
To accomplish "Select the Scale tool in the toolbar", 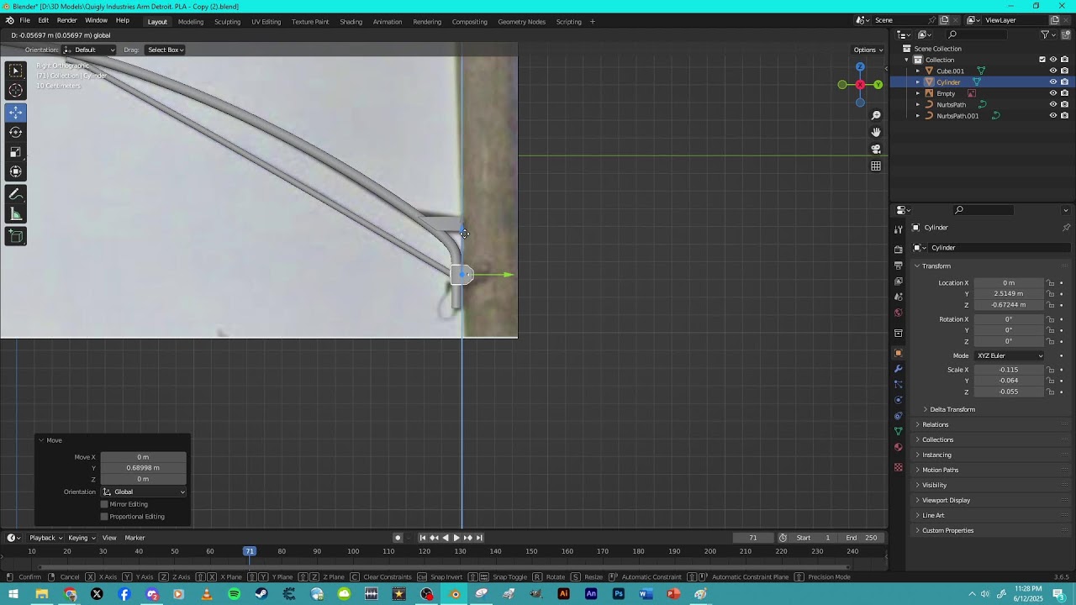I will click(x=16, y=152).
